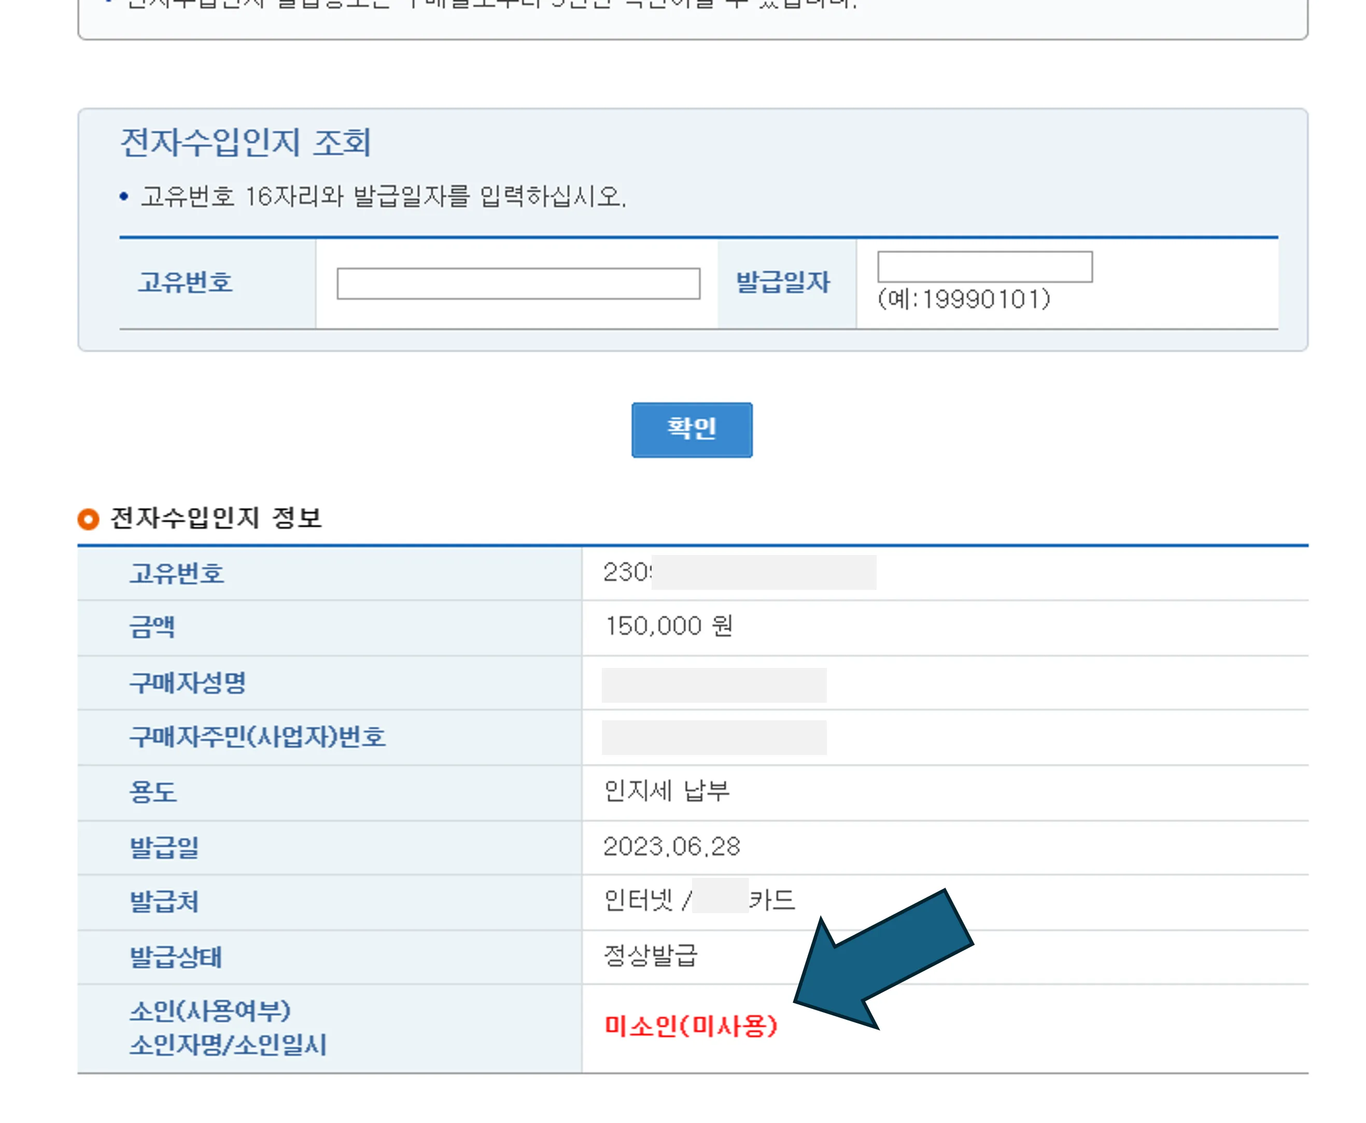1366x1123 pixels.
Task: Click the 확인 confirm button
Action: (691, 430)
